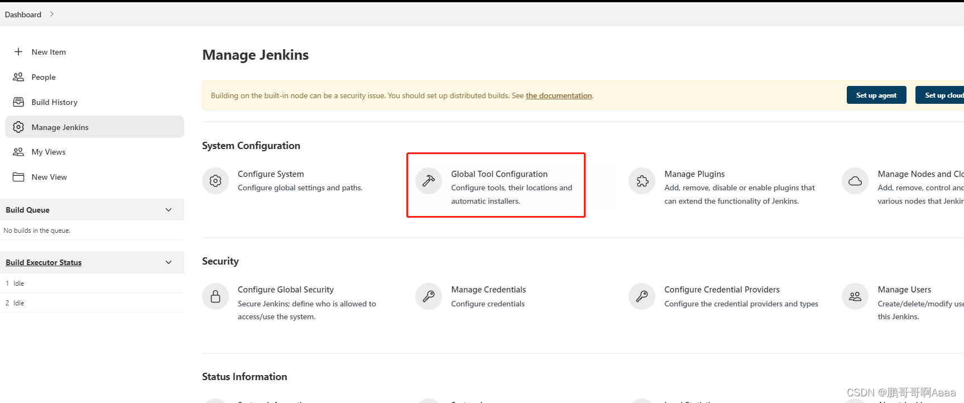The width and height of the screenshot is (964, 403).
Task: Click the Manage Jenkins page heading
Action: (x=255, y=55)
